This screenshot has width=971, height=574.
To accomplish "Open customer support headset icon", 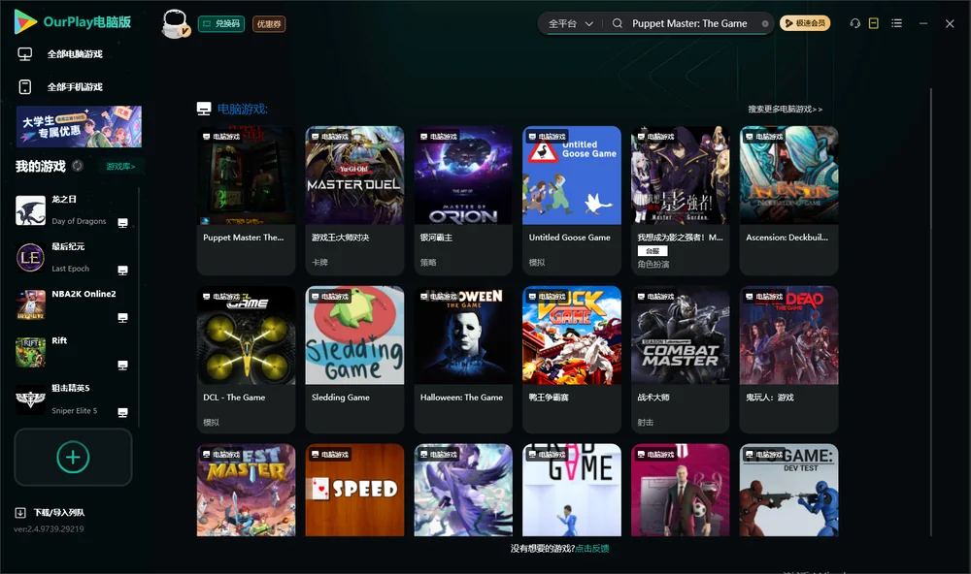I will [855, 23].
